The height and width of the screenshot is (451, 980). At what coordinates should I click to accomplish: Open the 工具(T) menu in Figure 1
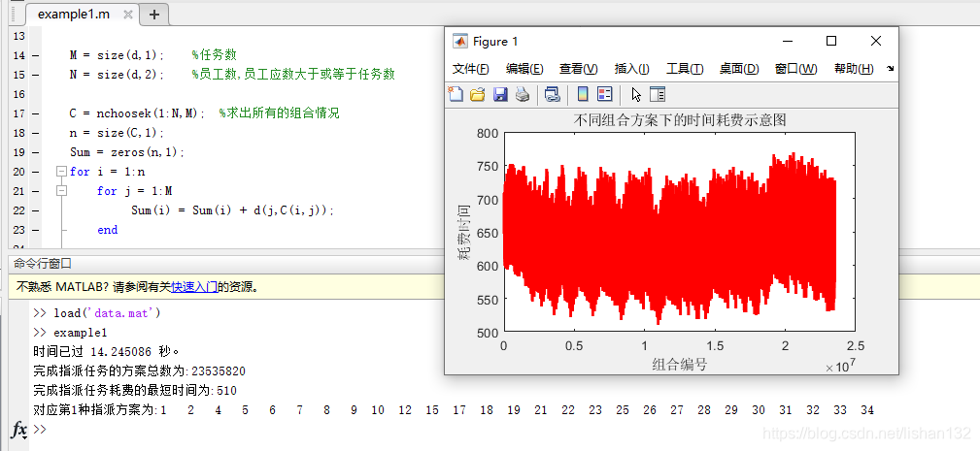pyautogui.click(x=685, y=69)
